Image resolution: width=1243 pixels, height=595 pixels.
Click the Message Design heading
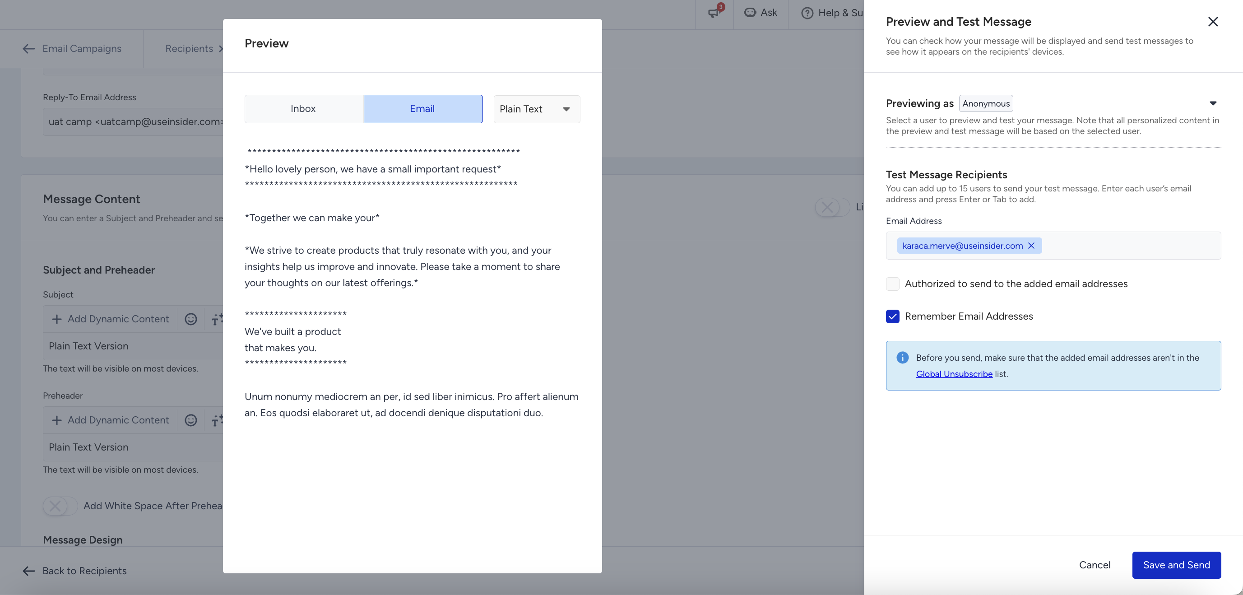83,540
